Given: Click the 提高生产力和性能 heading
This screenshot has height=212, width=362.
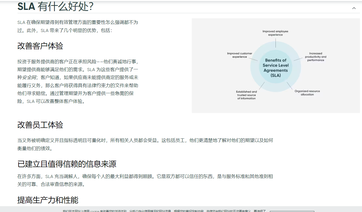Looking at the screenshot, I should tap(48, 200).
